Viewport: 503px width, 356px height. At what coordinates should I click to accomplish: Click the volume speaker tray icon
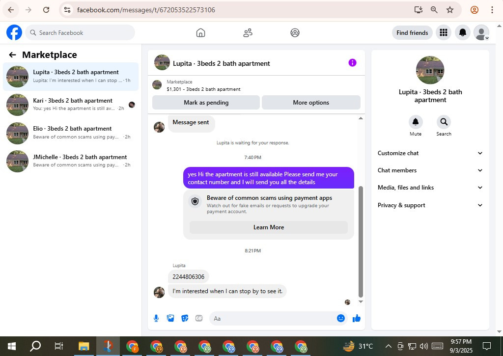click(424, 346)
